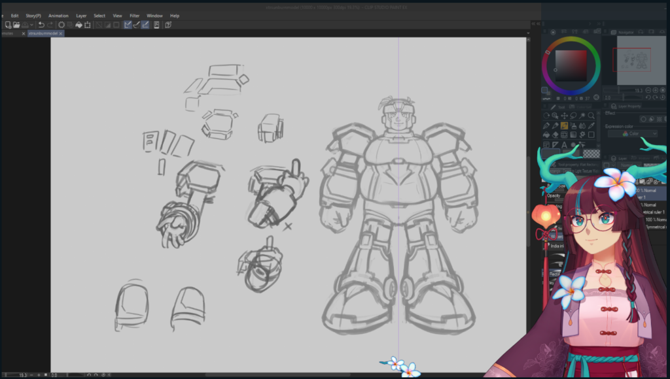Click Navigator zoom in button
This screenshot has height=379, width=670.
click(x=656, y=90)
